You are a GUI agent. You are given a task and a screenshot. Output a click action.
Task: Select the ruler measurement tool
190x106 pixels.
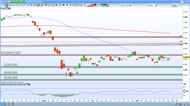[60, 5]
